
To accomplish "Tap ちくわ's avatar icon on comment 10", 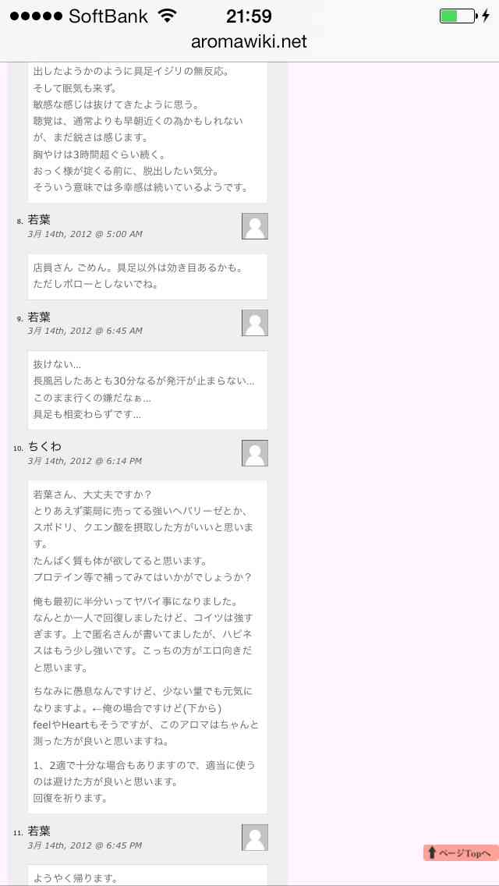I will [255, 453].
